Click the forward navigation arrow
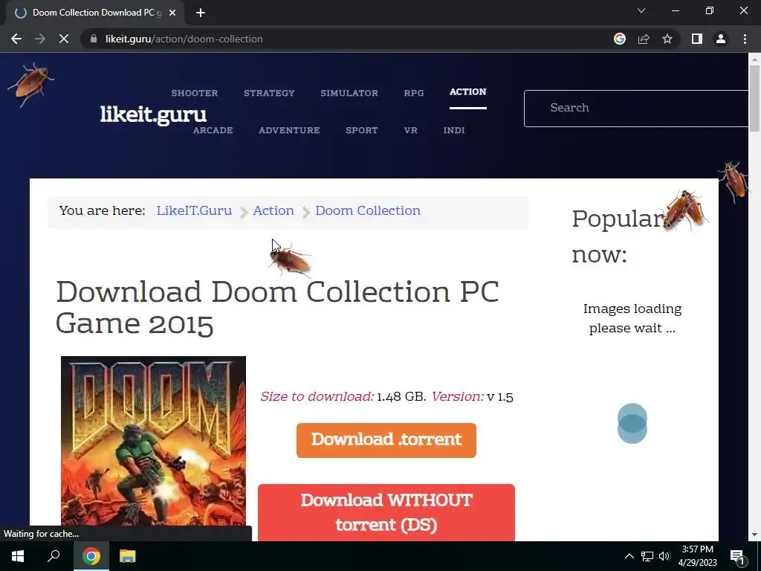This screenshot has height=571, width=761. (40, 39)
